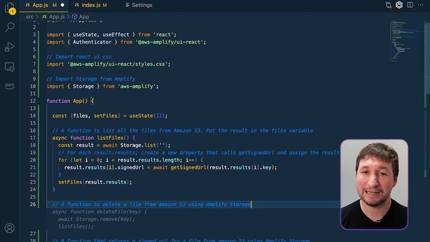Switch to the App.js tab

point(40,5)
